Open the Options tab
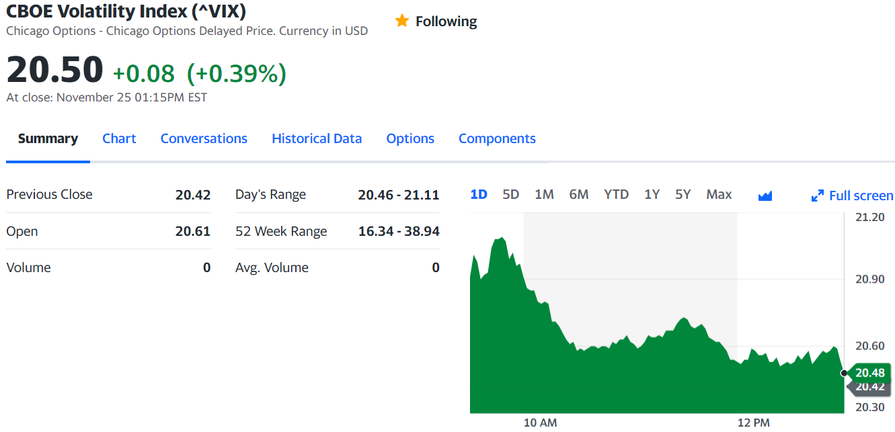The image size is (895, 432). coord(410,138)
